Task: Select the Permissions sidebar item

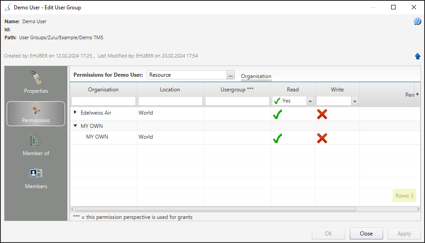Action: coord(36,114)
